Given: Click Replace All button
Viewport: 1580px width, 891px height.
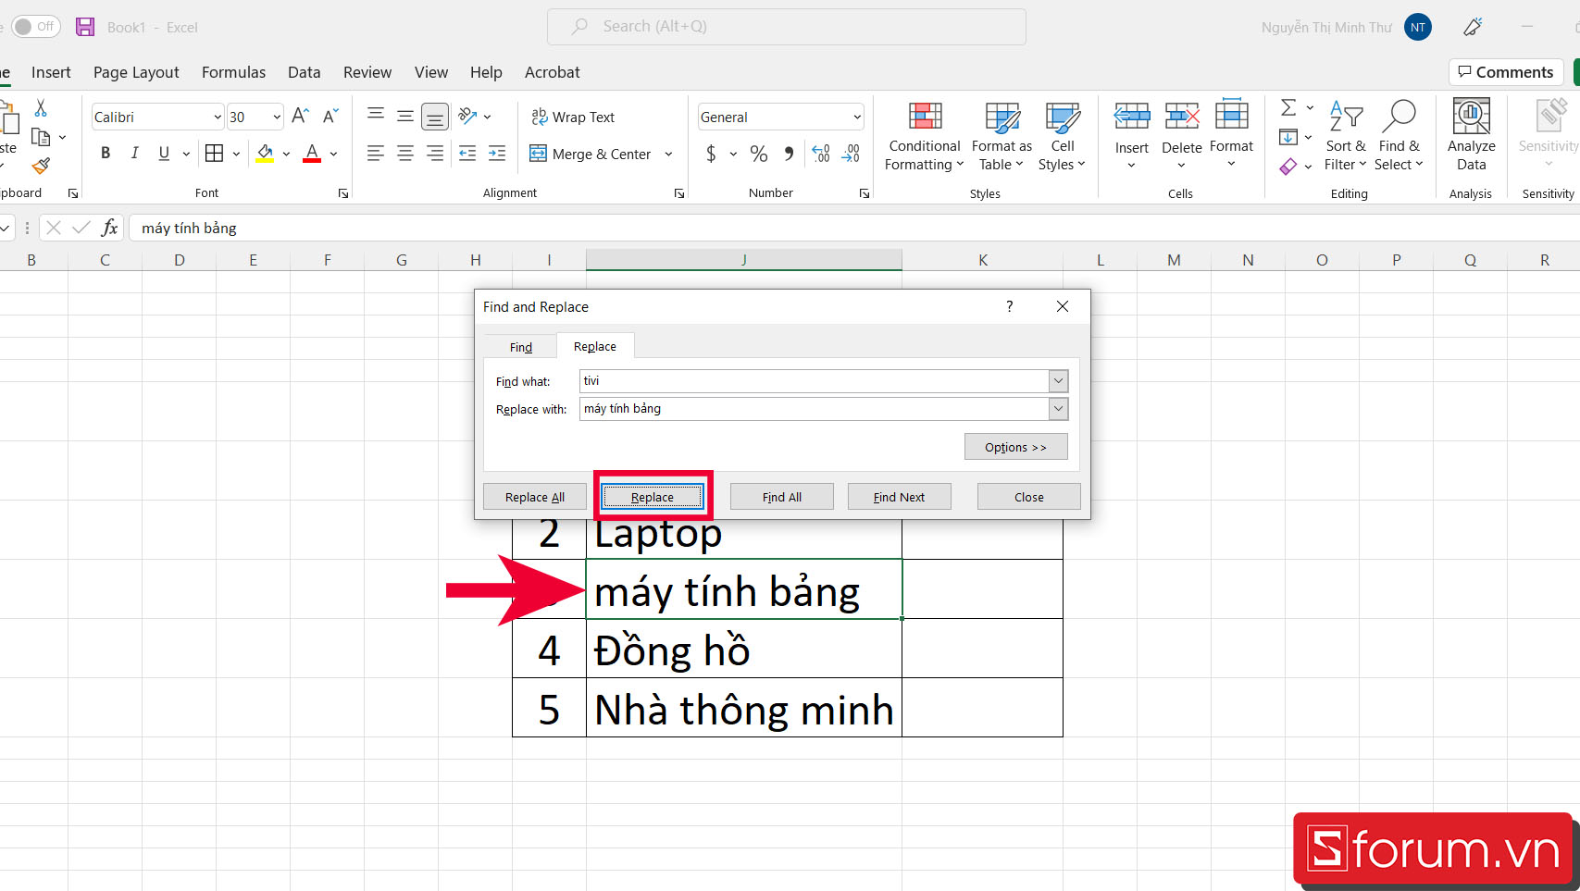Looking at the screenshot, I should tap(535, 497).
